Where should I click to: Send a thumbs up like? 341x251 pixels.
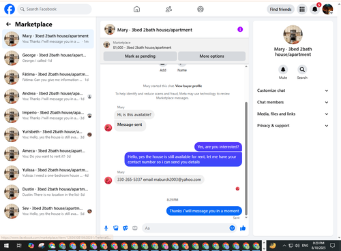pos(243,228)
